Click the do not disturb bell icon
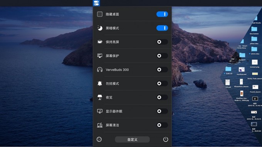 (x=100, y=83)
